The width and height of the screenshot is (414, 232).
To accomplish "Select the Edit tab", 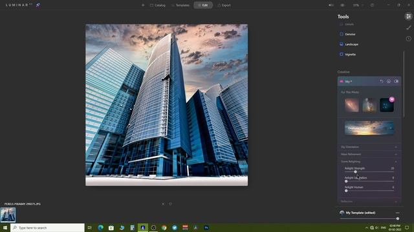I will tap(203, 5).
